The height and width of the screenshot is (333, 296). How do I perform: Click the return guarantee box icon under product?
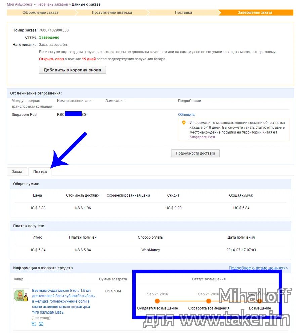(41, 324)
